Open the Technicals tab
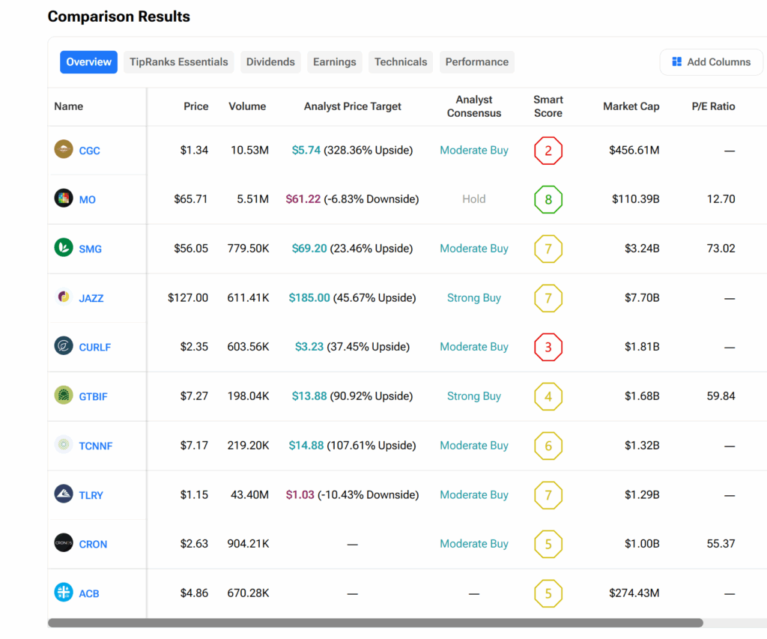 [401, 62]
